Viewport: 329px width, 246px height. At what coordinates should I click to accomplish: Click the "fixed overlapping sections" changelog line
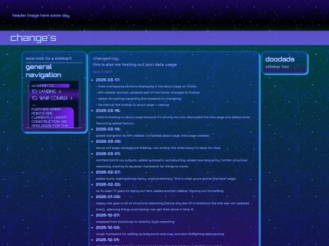click(146, 86)
